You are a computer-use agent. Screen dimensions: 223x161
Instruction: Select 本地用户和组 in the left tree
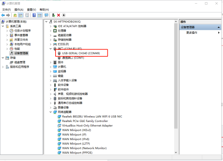(23, 44)
